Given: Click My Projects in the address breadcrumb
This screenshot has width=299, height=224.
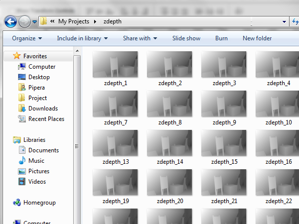Looking at the screenshot, I should [74, 21].
